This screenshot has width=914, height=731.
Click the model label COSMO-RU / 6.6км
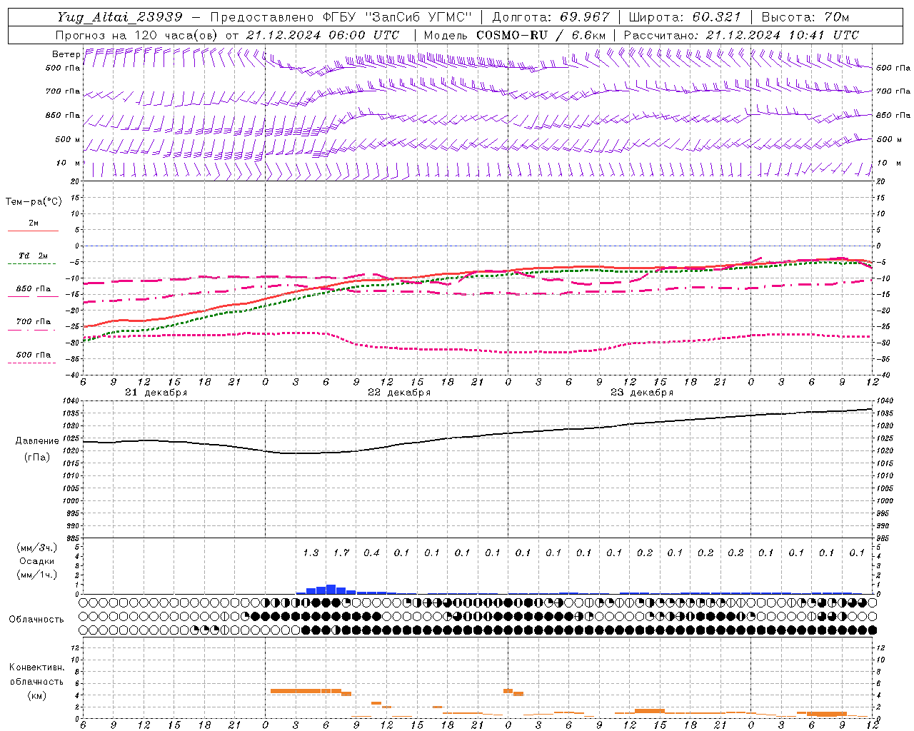tap(541, 35)
